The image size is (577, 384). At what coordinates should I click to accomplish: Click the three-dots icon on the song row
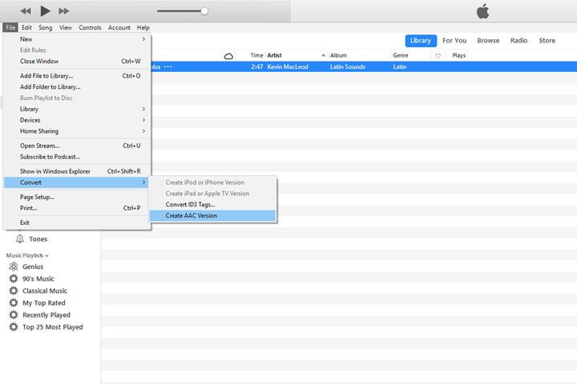pyautogui.click(x=168, y=67)
